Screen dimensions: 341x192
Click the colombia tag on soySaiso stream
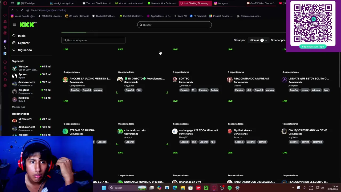317,142
